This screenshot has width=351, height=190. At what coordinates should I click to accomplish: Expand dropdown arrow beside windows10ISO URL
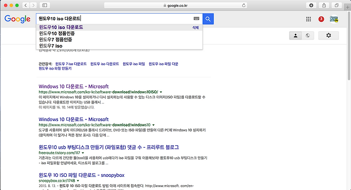click(161, 92)
